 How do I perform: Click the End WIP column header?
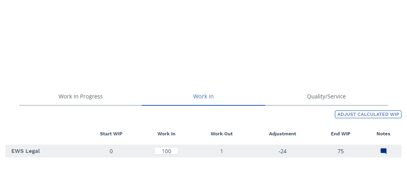tap(341, 134)
